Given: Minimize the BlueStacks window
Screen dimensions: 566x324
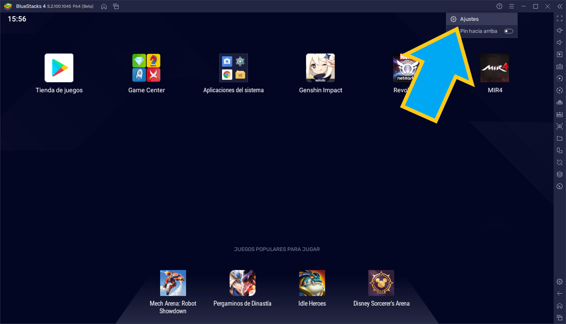Looking at the screenshot, I should click(524, 6).
